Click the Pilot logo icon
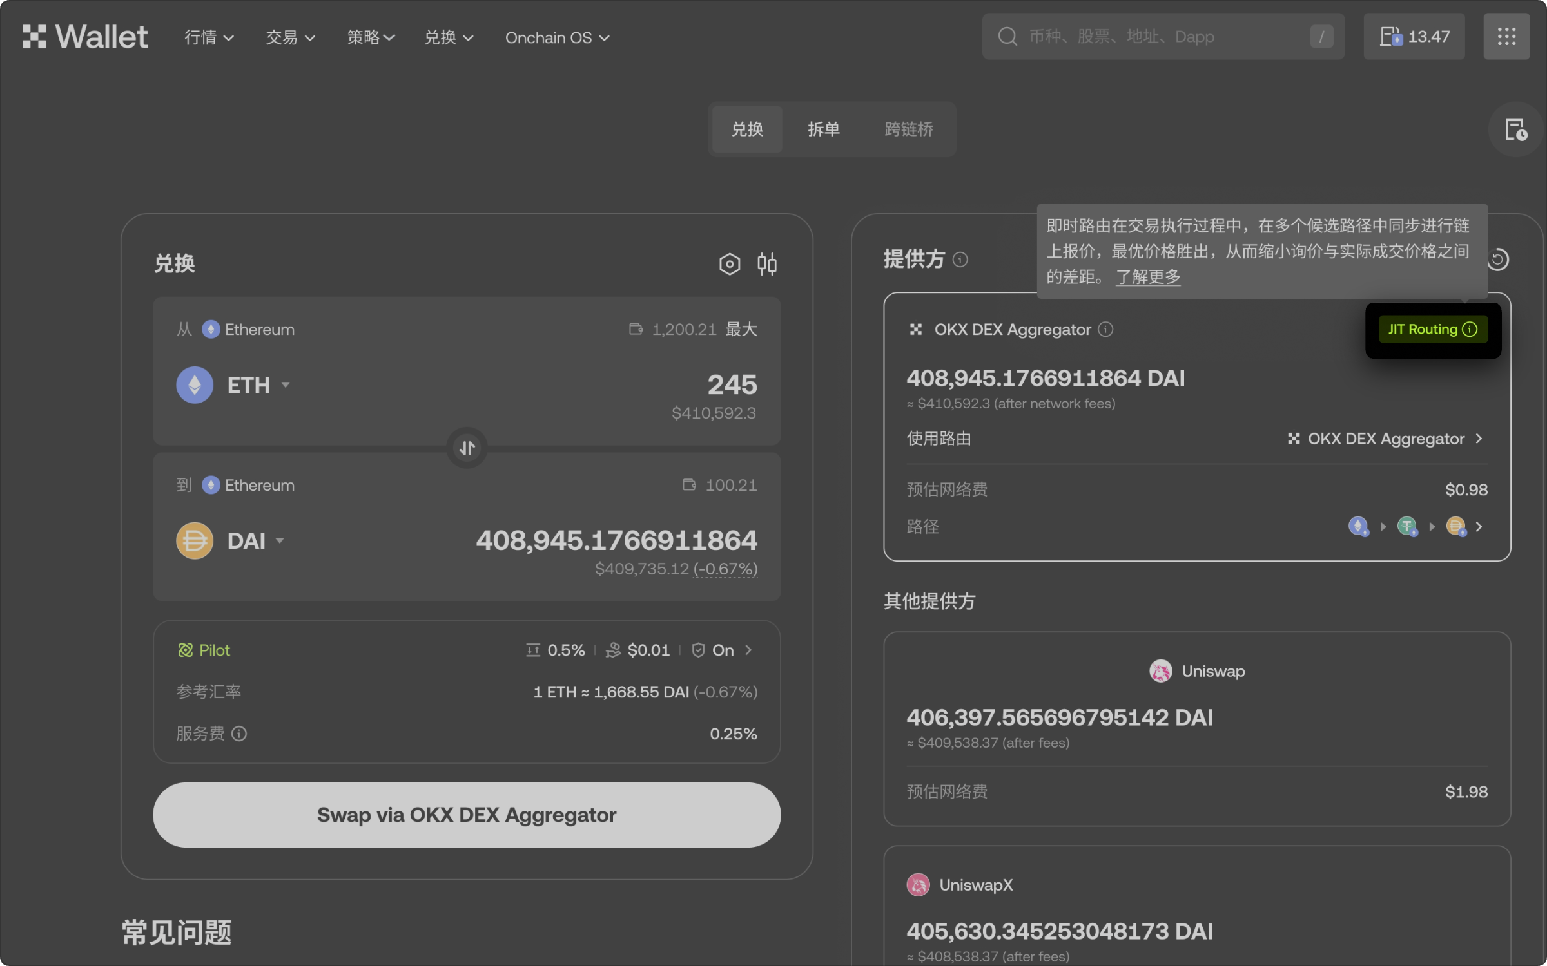The height and width of the screenshot is (966, 1547). 186,650
